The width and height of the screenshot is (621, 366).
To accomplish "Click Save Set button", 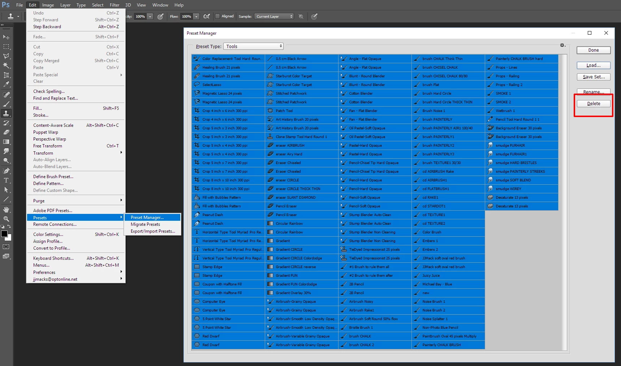I will (x=594, y=77).
